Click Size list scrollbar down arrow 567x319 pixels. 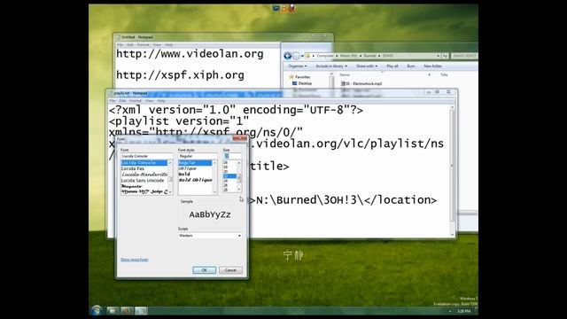pos(238,190)
